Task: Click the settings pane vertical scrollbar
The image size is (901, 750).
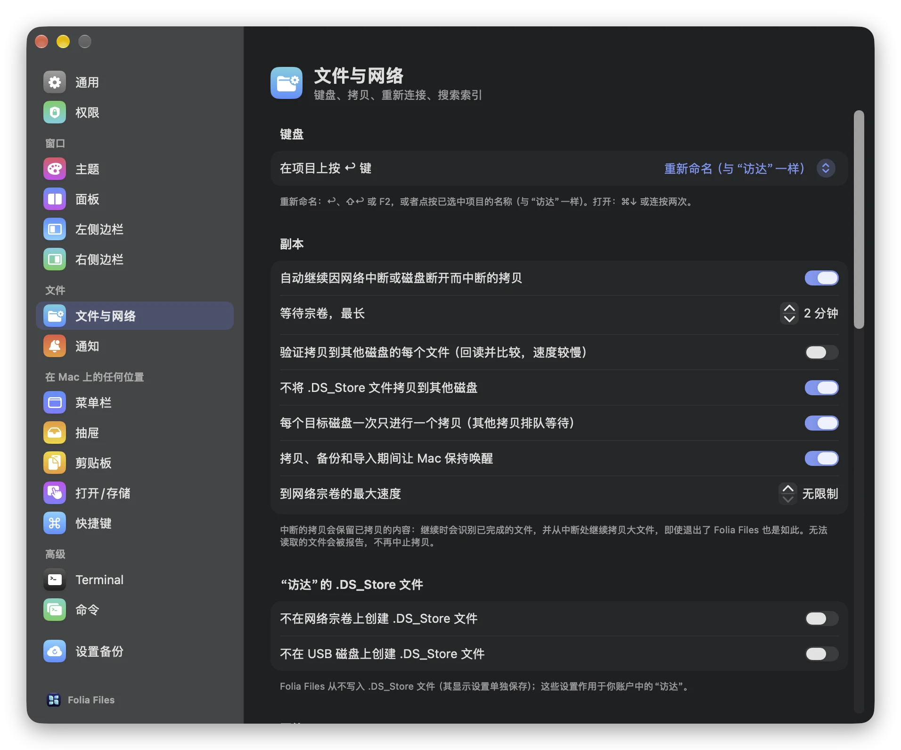Action: click(859, 219)
